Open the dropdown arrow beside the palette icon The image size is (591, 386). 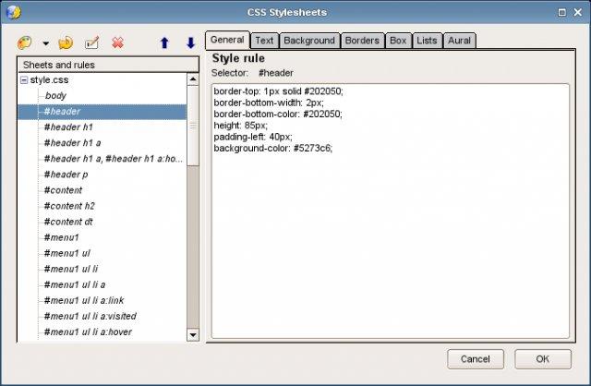pos(45,43)
